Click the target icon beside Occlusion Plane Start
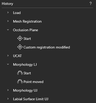The width and height of the screenshot is (96, 103). tap(20, 38)
